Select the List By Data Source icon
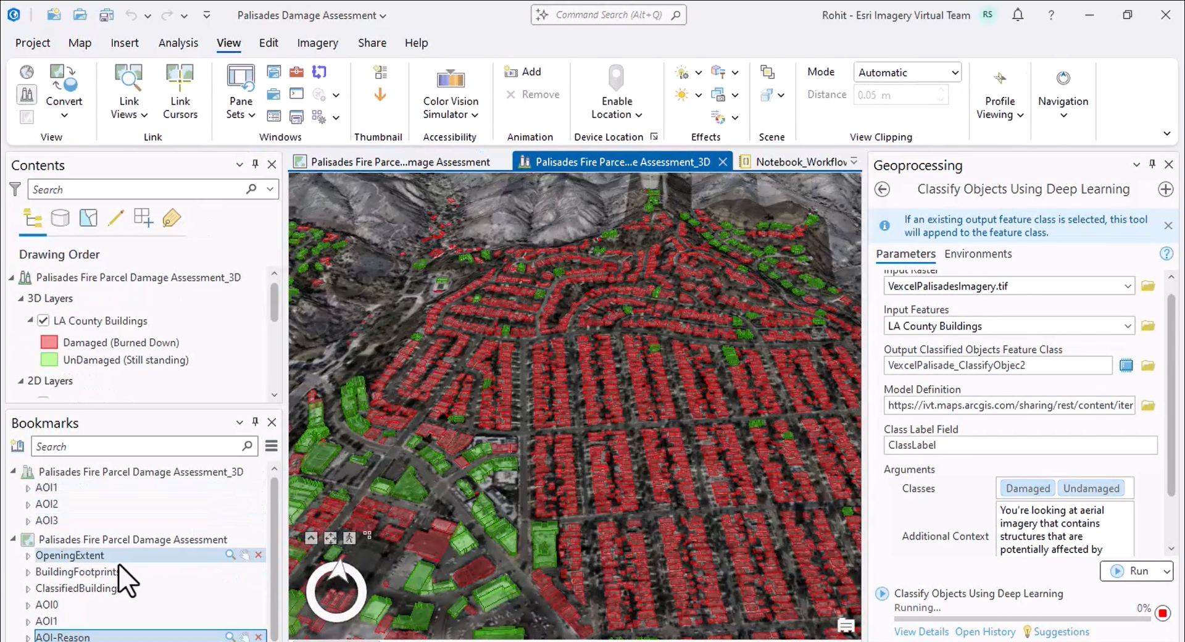 tap(60, 218)
